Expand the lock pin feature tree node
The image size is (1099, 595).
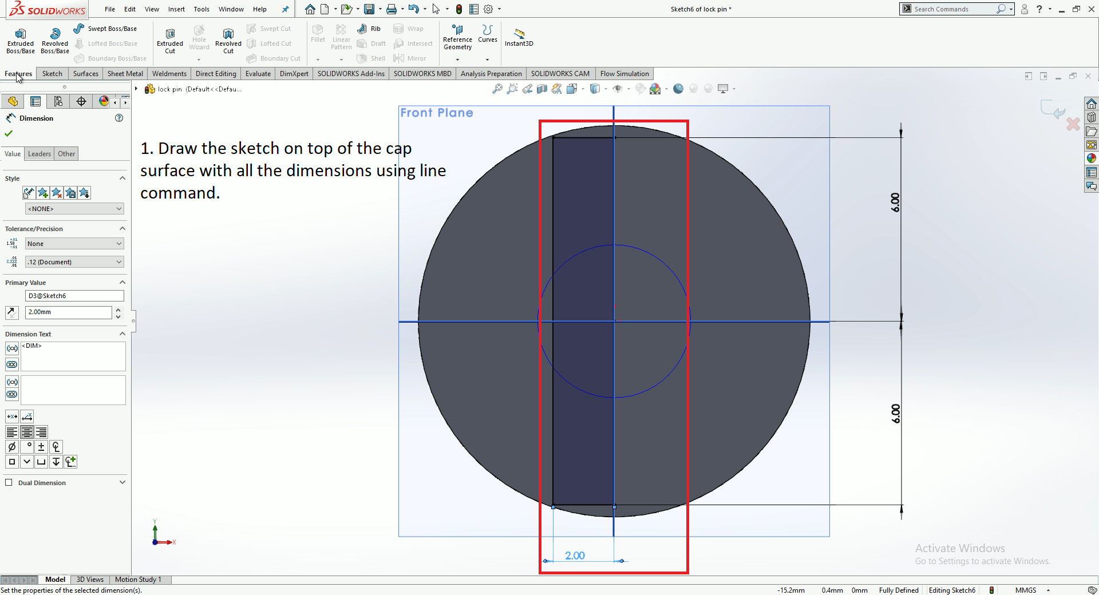pyautogui.click(x=136, y=89)
